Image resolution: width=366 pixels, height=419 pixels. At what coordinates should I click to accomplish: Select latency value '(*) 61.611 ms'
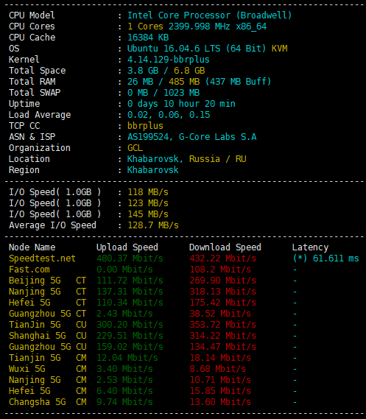click(326, 258)
